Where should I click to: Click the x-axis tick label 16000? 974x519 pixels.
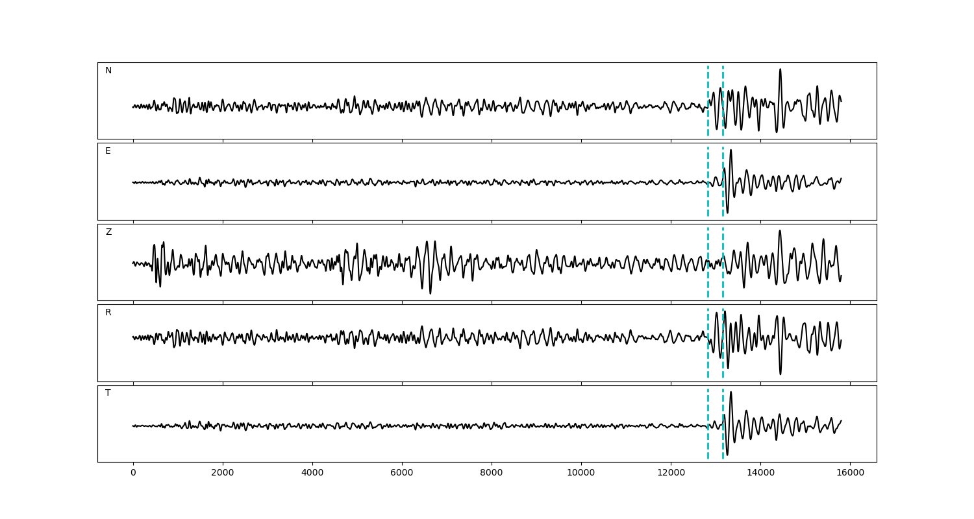[x=849, y=474]
